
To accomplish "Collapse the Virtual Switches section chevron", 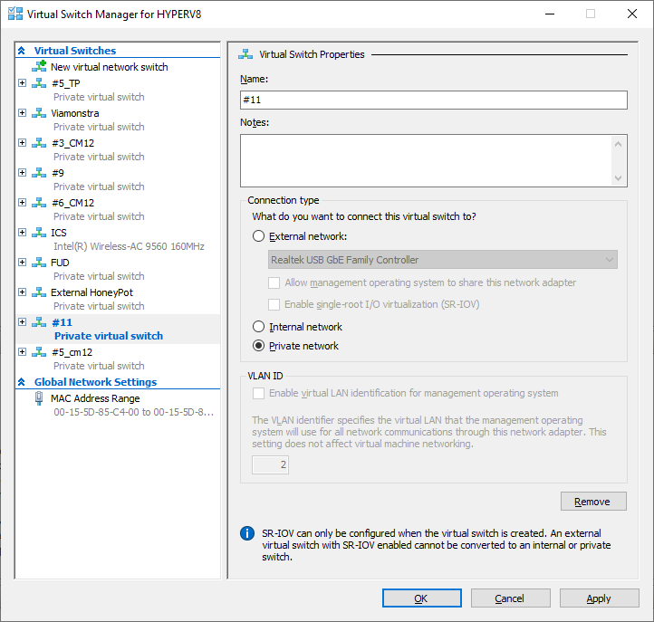I will point(22,51).
